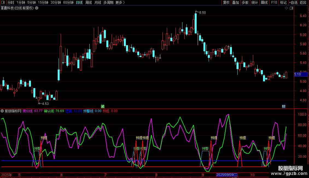The width and height of the screenshot is (309, 178).
Task: Select the 1分钟 period tab
Action: (x=21, y=2)
